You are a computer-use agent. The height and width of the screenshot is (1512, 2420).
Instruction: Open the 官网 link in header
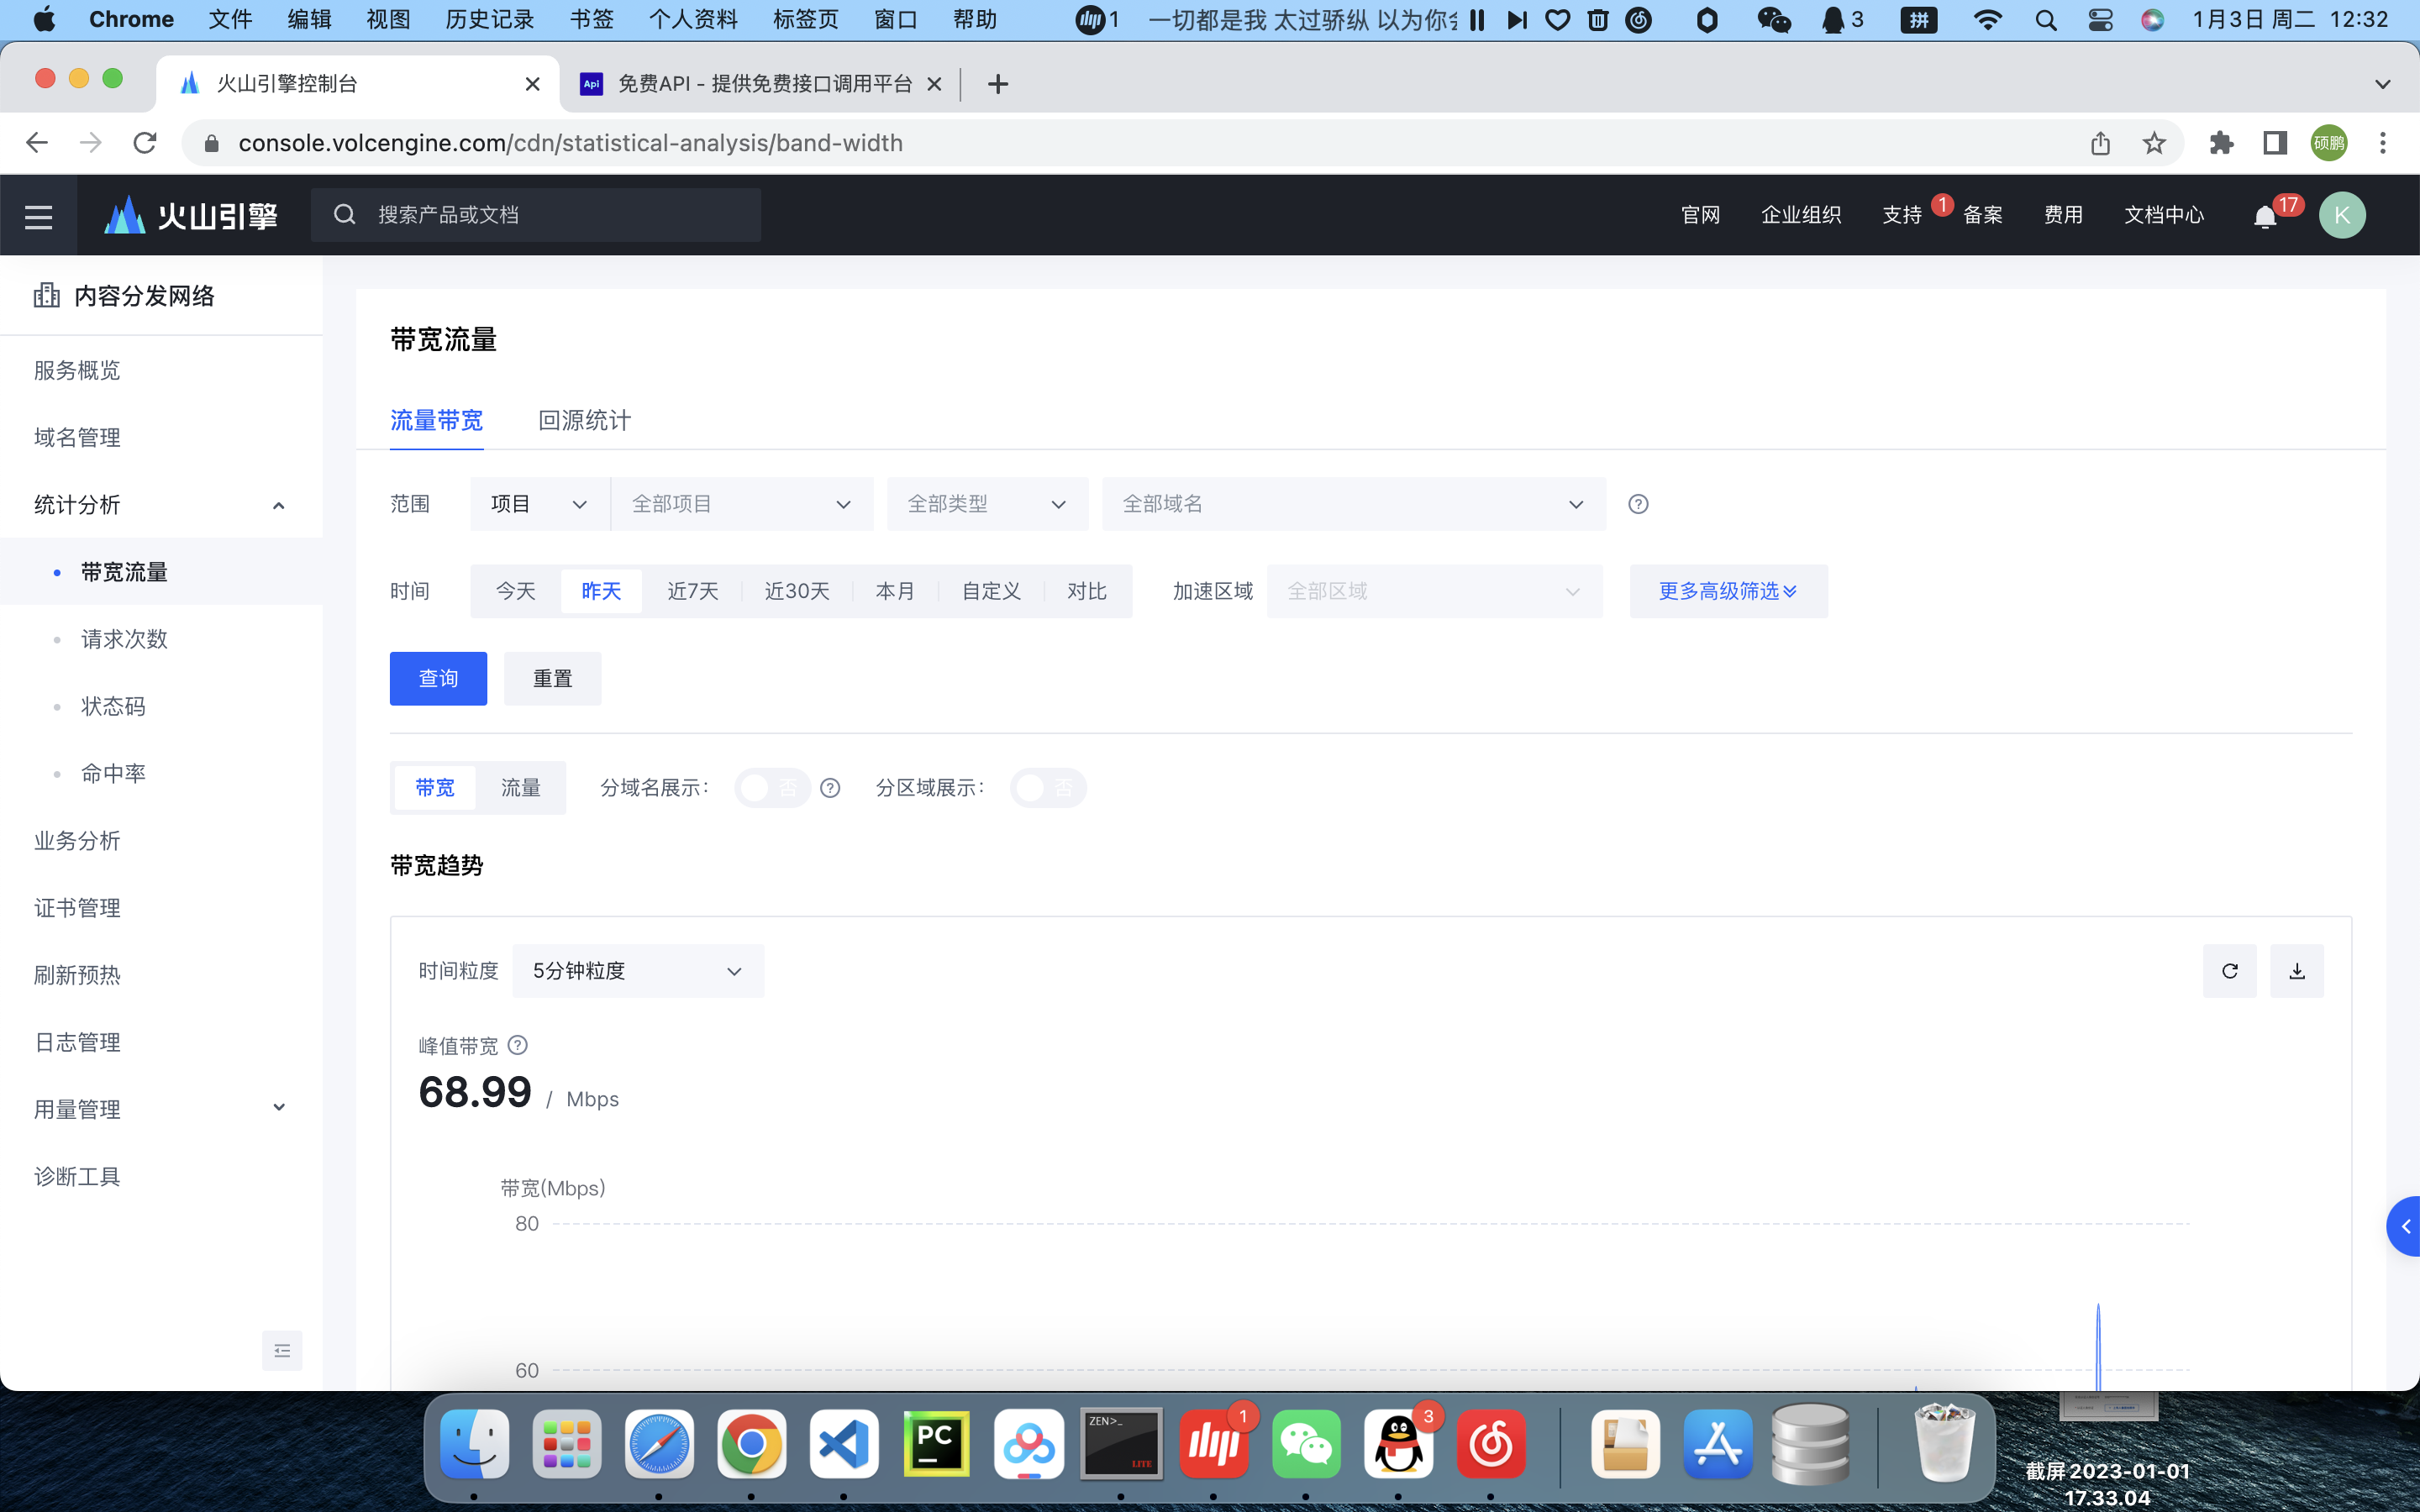pos(1700,215)
